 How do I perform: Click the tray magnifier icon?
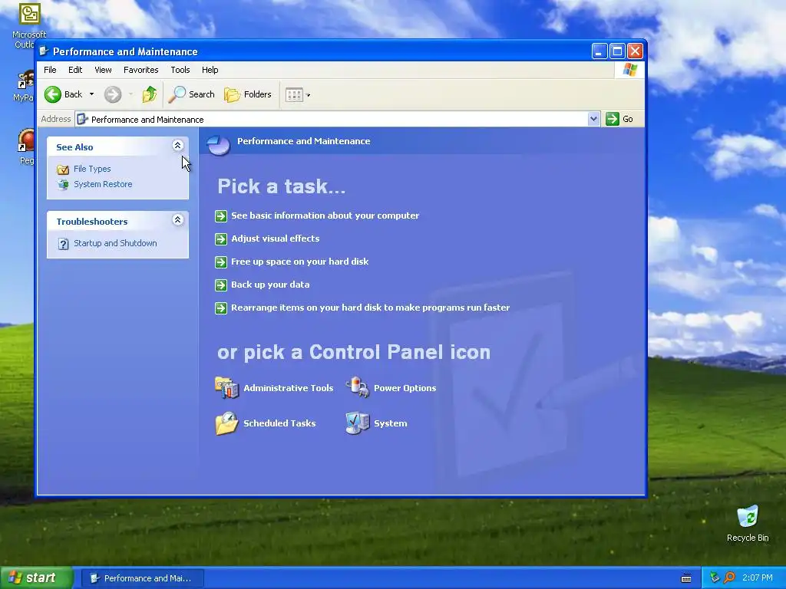click(x=729, y=578)
